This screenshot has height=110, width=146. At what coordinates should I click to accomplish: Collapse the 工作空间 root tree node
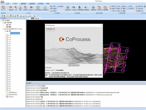click(1, 20)
